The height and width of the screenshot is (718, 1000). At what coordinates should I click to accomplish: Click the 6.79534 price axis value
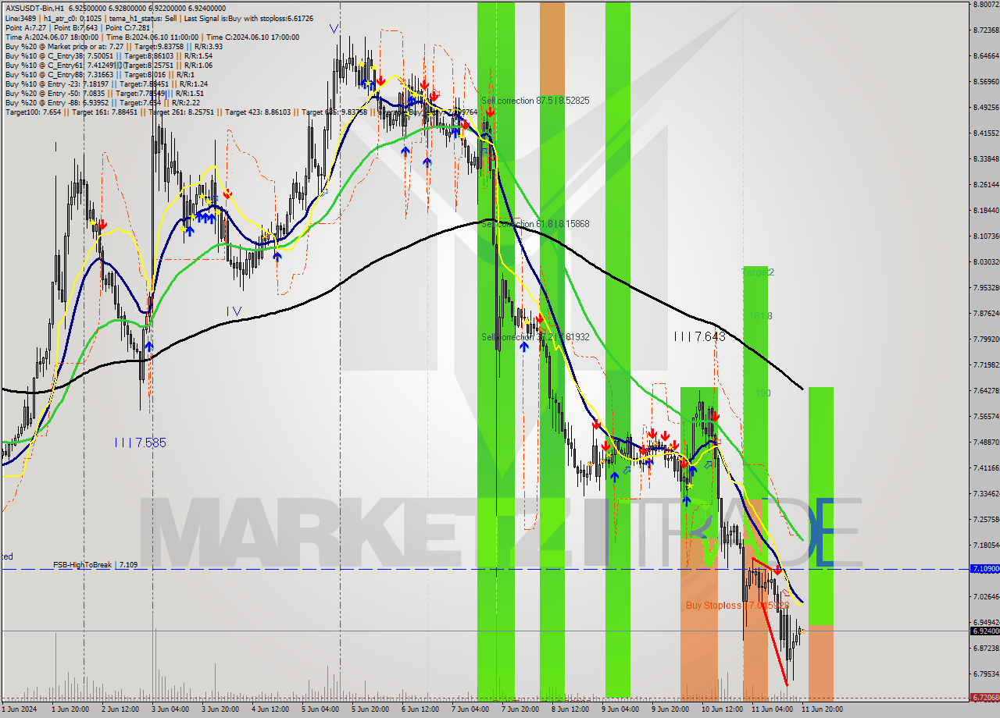986,673
